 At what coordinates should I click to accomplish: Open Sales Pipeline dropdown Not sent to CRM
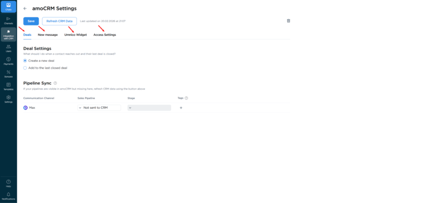(99, 108)
